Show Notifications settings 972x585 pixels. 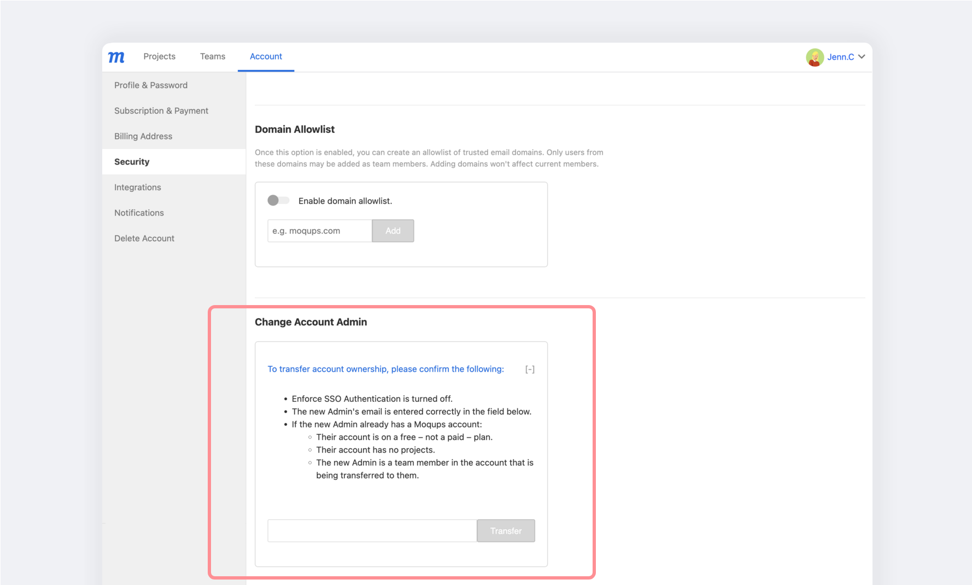coord(139,213)
